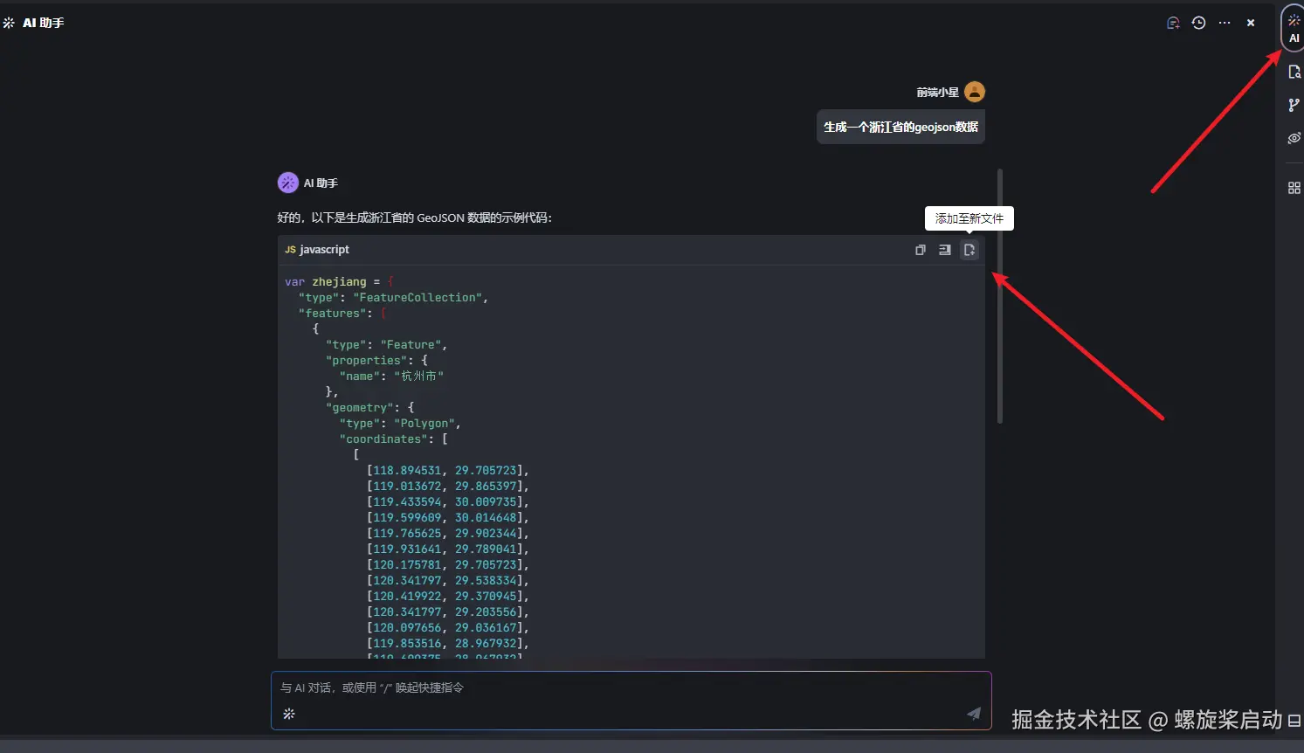Focus the AI chat input field
The height and width of the screenshot is (753, 1304).
coord(631,701)
